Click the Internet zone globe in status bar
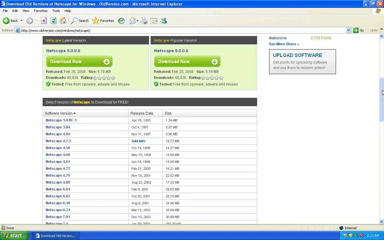384x240 pixels. tap(341, 228)
